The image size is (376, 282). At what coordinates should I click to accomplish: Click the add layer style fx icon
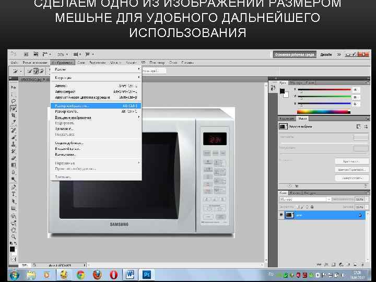pos(326,265)
